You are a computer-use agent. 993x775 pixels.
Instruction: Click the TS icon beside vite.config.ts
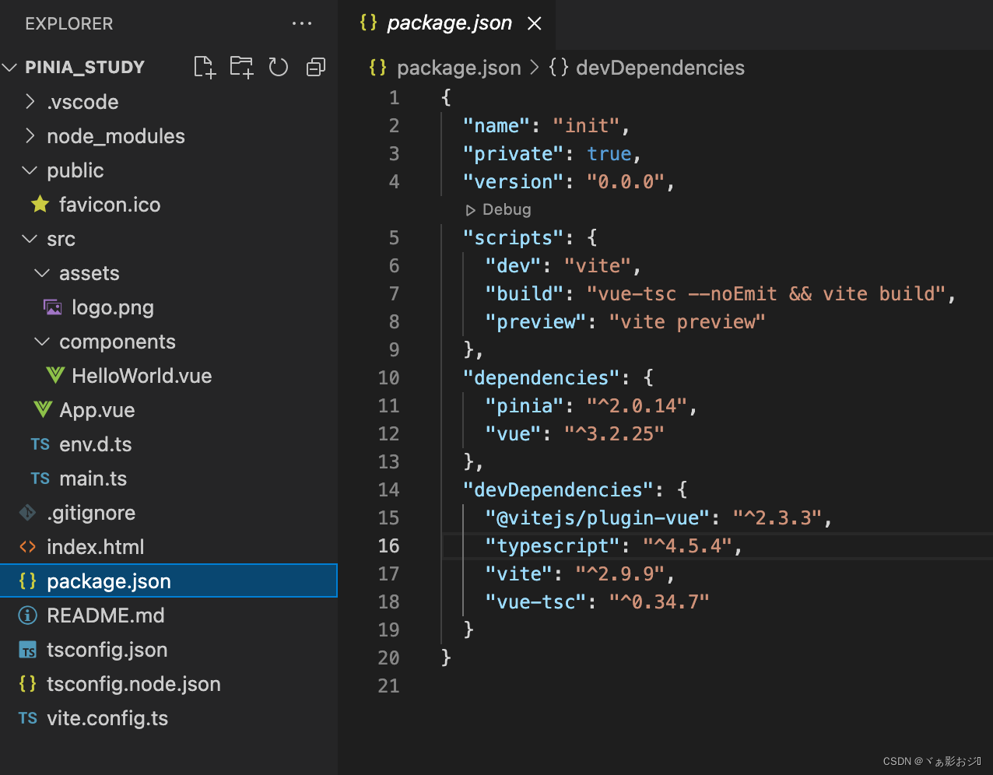[x=28, y=718]
